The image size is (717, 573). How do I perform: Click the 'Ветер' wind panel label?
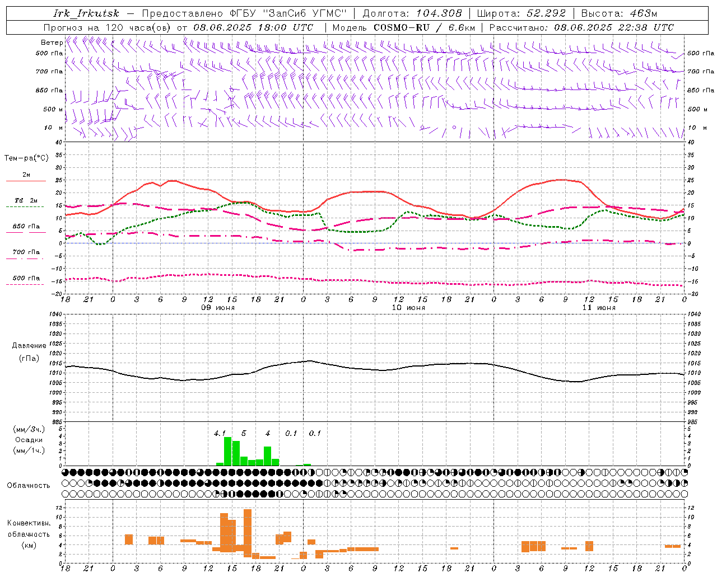click(52, 43)
